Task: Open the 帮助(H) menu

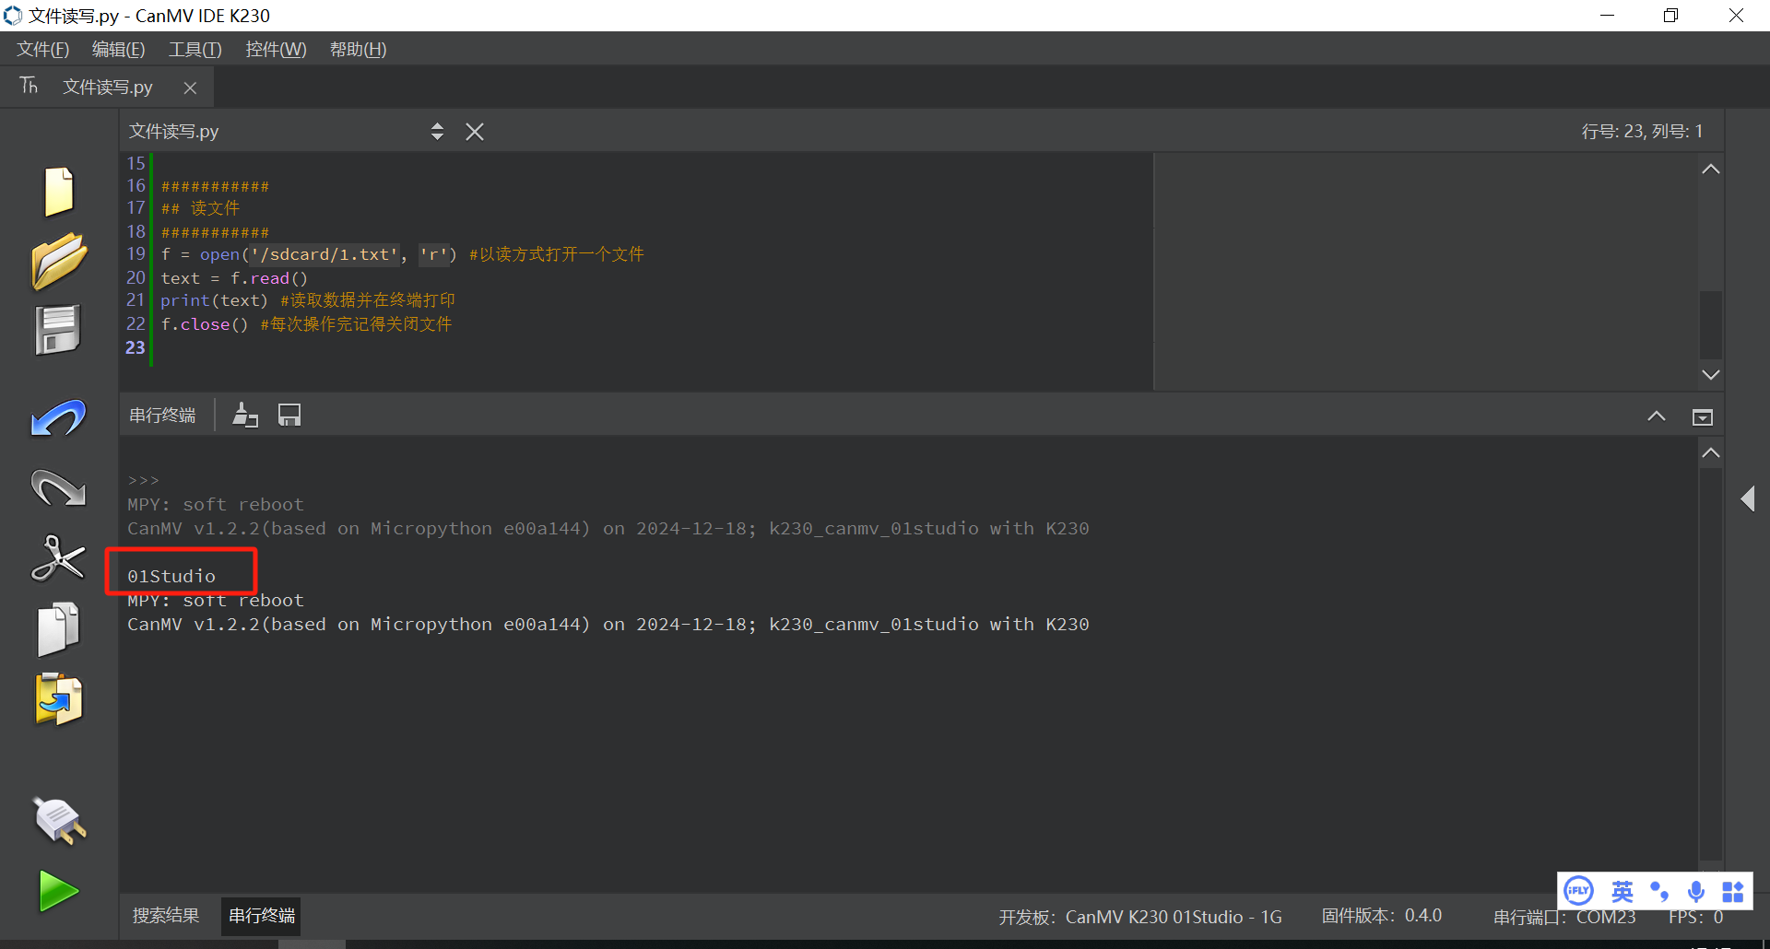Action: click(x=358, y=49)
